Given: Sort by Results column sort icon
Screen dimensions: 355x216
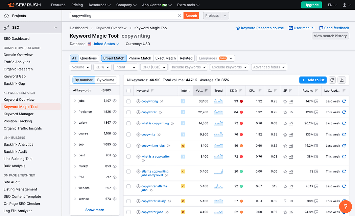Looking at the screenshot, I should coord(316,91).
